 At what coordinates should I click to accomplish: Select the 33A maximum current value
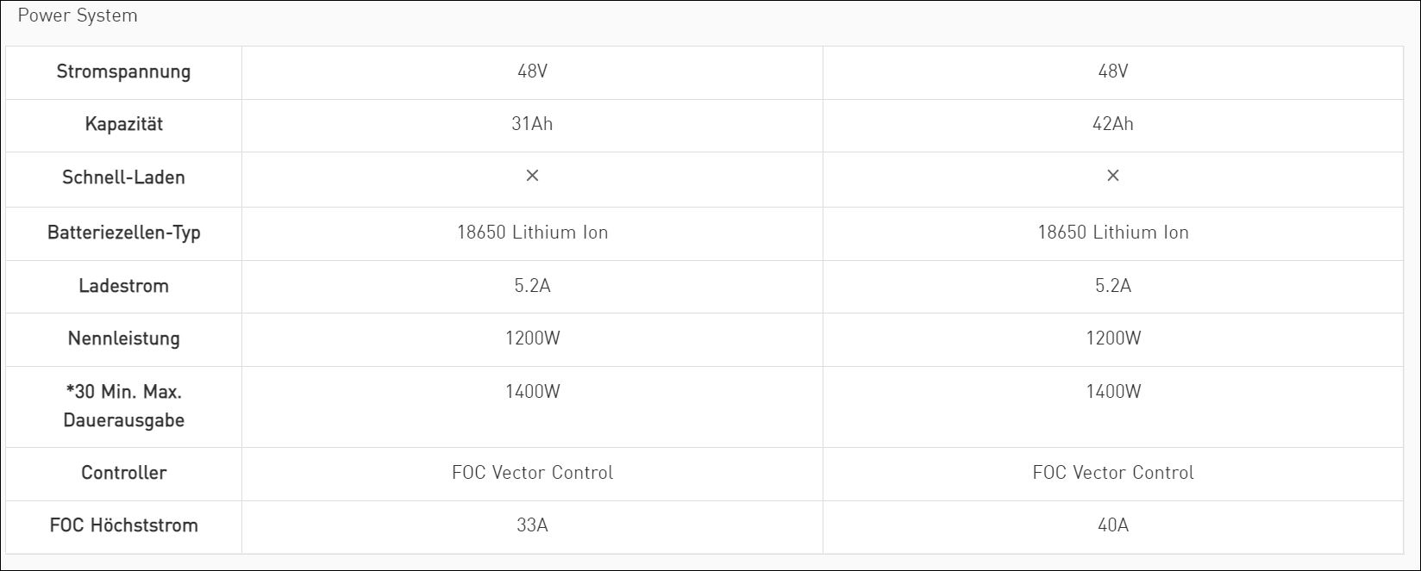[532, 525]
